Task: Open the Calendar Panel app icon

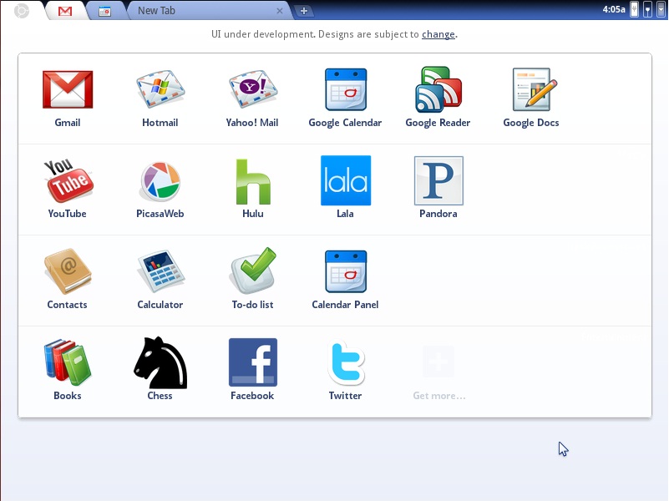Action: (346, 271)
